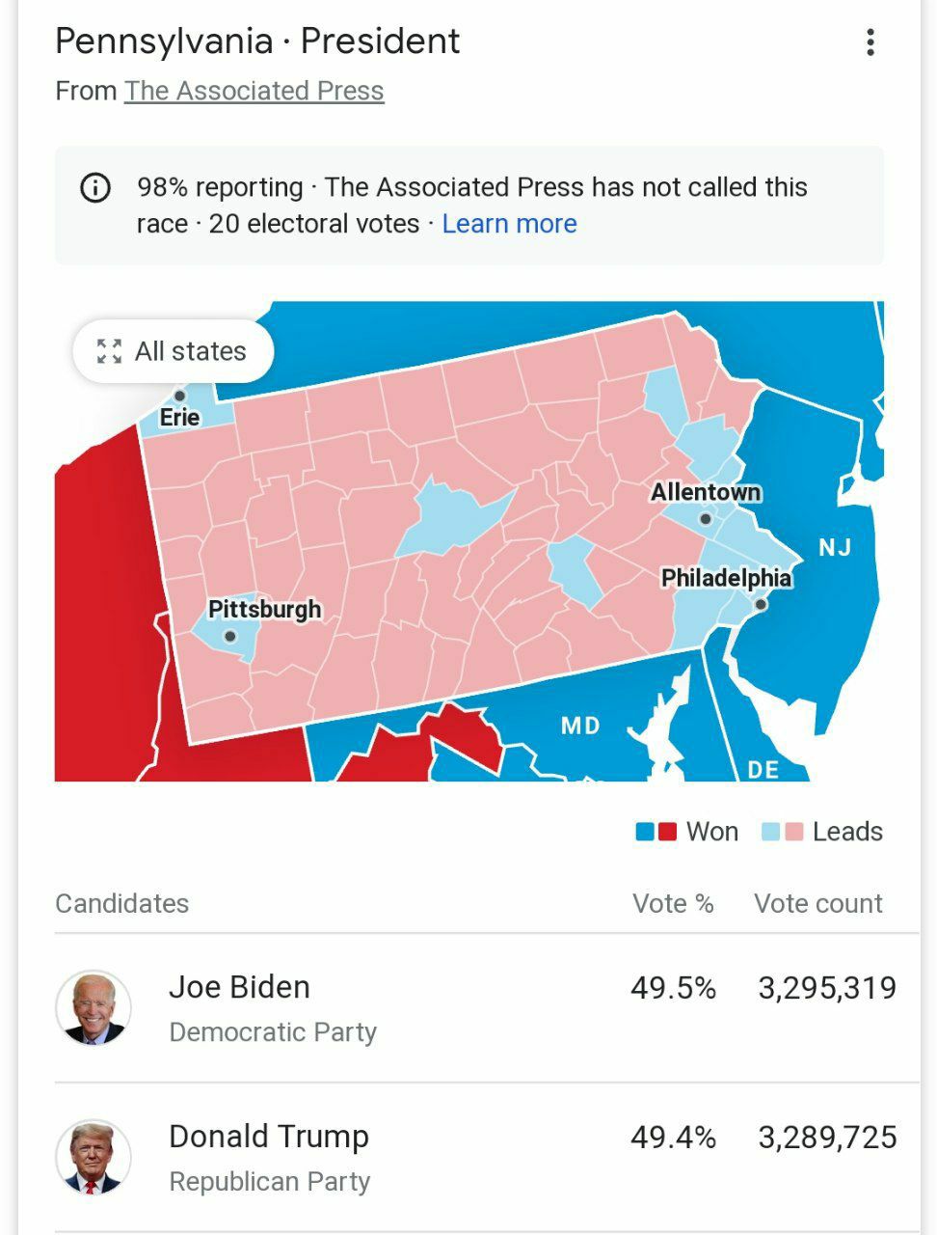Open the Learn more link

[509, 224]
